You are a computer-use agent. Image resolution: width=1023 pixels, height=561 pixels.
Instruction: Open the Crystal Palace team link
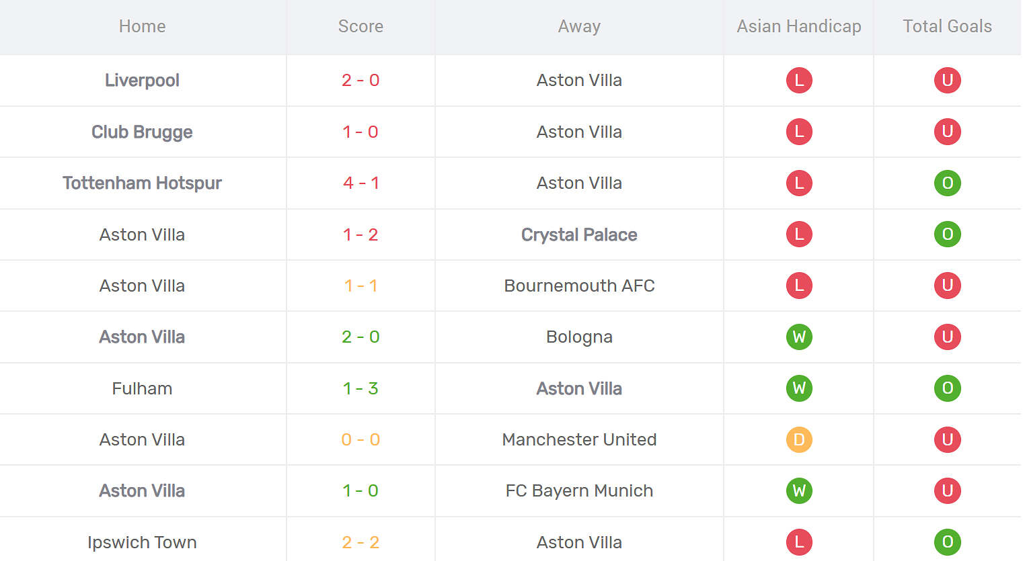pos(579,234)
